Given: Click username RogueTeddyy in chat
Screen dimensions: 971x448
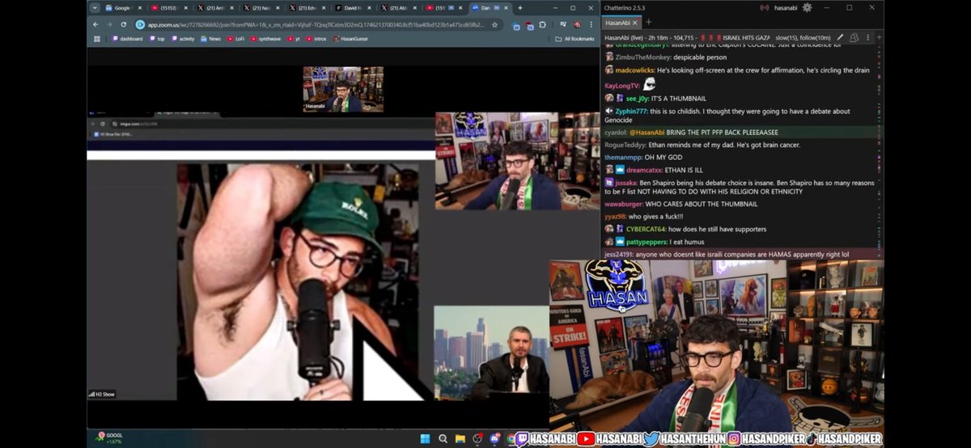Looking at the screenshot, I should point(625,145).
